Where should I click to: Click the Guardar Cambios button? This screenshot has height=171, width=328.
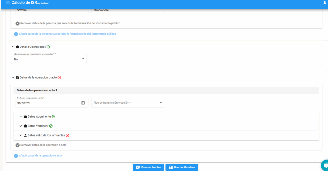182,167
